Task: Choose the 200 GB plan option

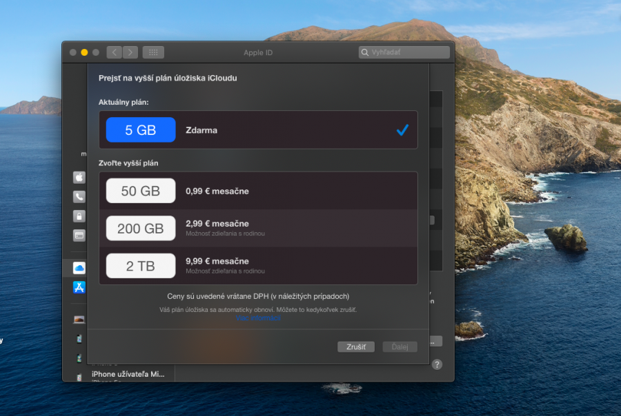Action: pos(258,228)
